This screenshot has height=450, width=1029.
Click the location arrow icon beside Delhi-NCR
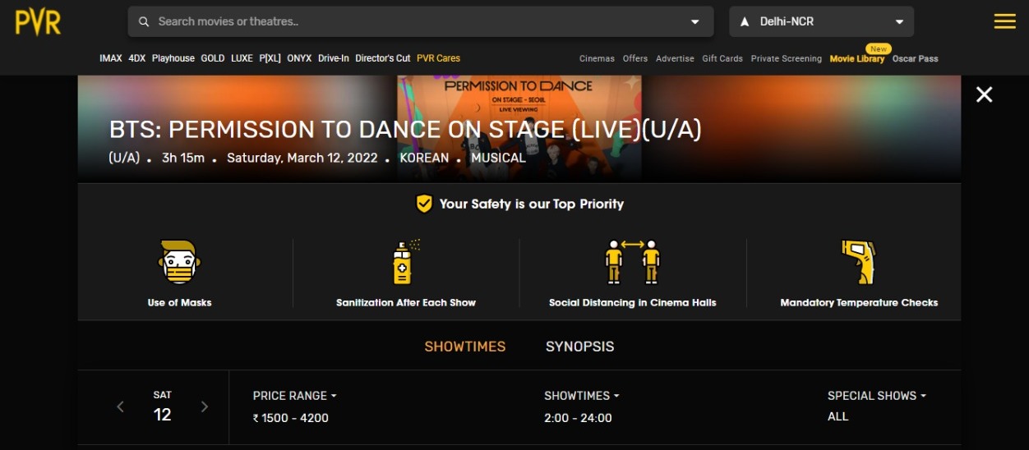[745, 21]
